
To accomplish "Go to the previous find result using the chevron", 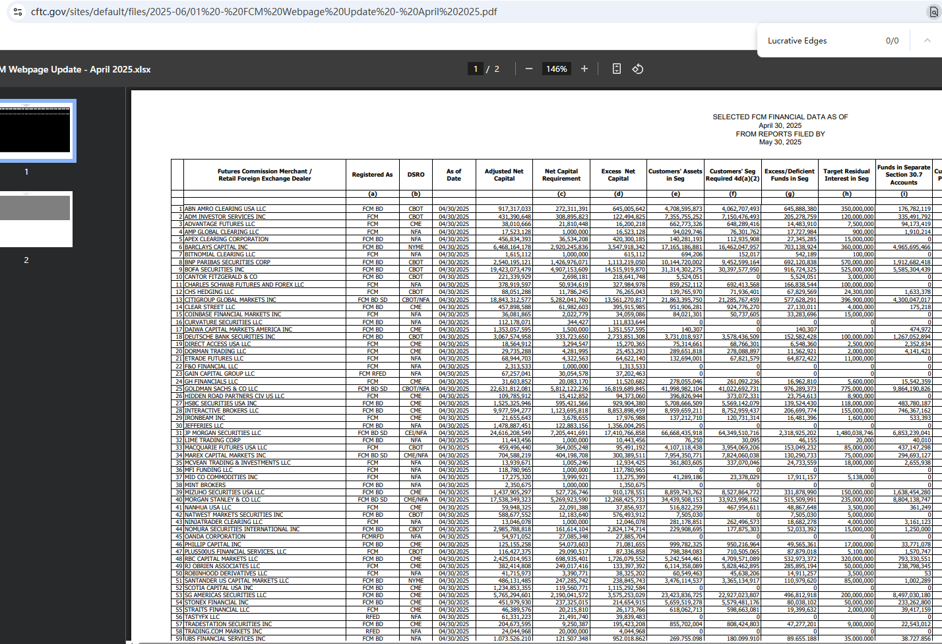I will [927, 40].
